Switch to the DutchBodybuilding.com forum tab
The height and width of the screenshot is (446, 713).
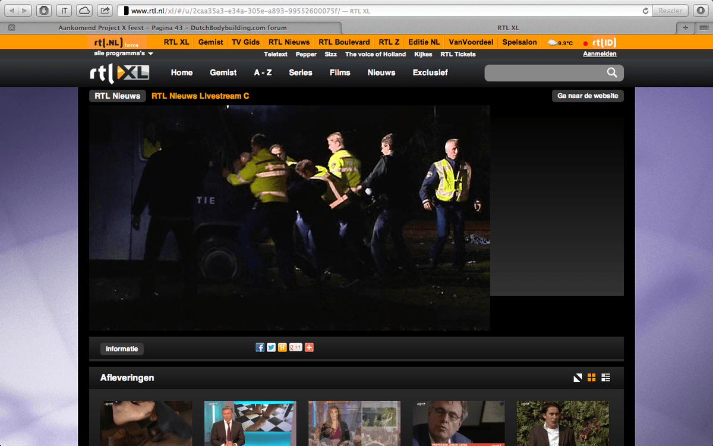point(172,27)
